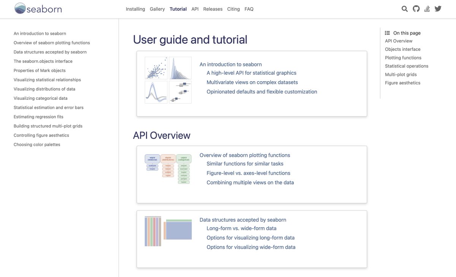456x277 pixels.
Task: Open the API section from the navbar
Action: 195,9
